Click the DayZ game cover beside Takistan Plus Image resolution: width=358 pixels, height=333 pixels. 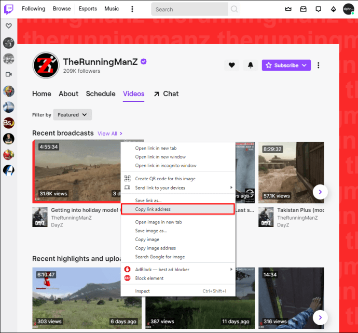point(266,217)
